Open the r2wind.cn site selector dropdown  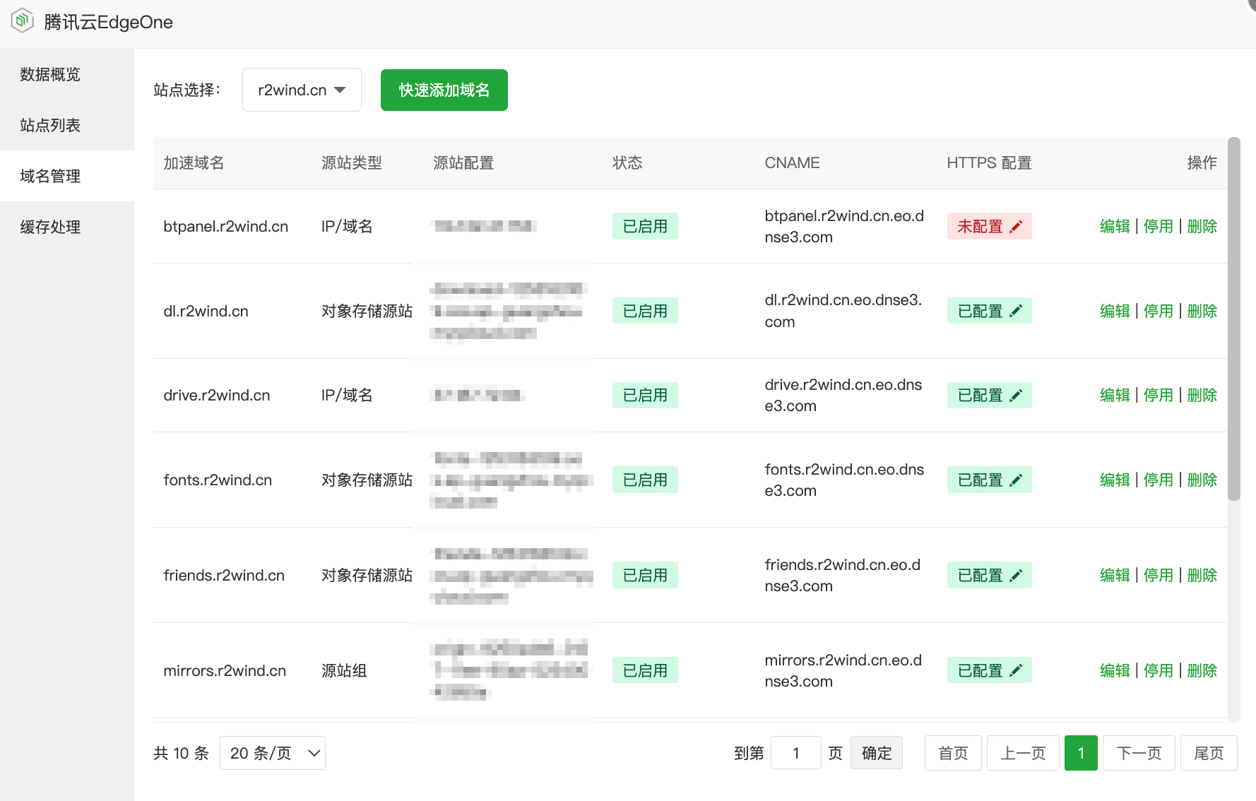click(x=302, y=90)
